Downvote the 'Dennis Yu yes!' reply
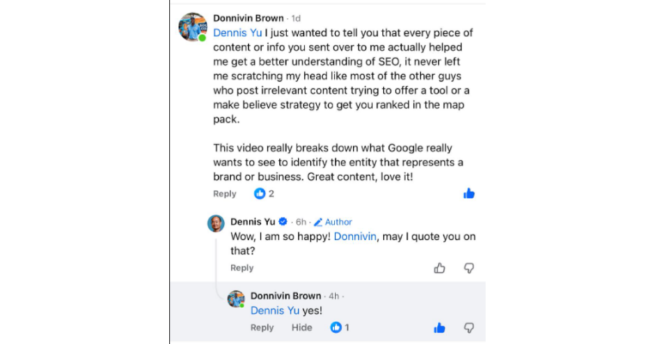 pos(469,327)
